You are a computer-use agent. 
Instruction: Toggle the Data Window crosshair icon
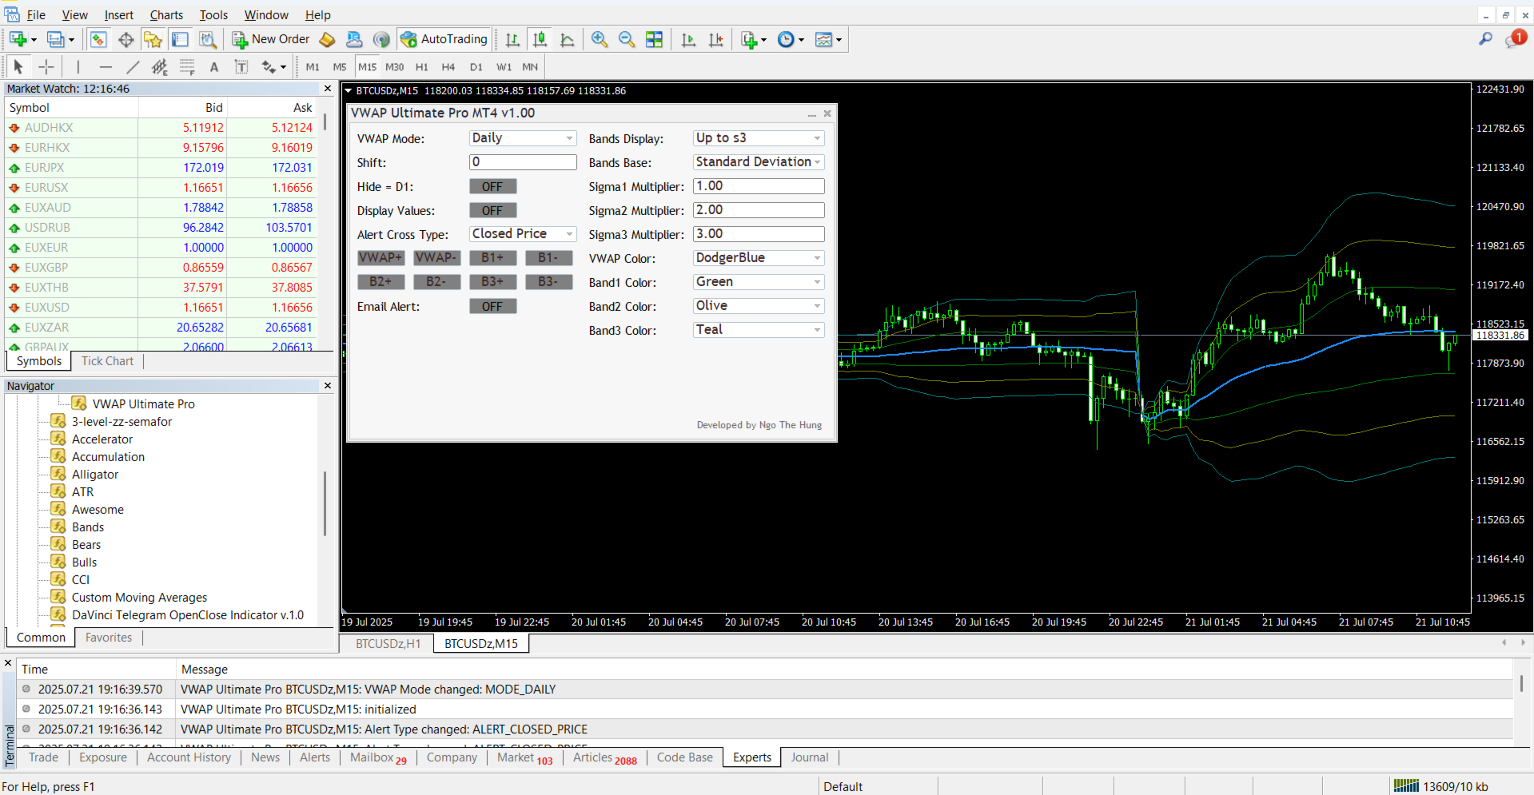pos(126,39)
